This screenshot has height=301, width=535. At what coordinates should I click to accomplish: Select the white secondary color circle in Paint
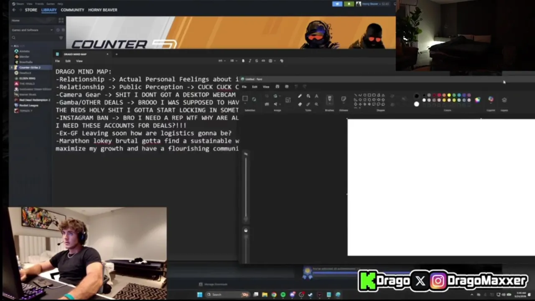(x=416, y=104)
